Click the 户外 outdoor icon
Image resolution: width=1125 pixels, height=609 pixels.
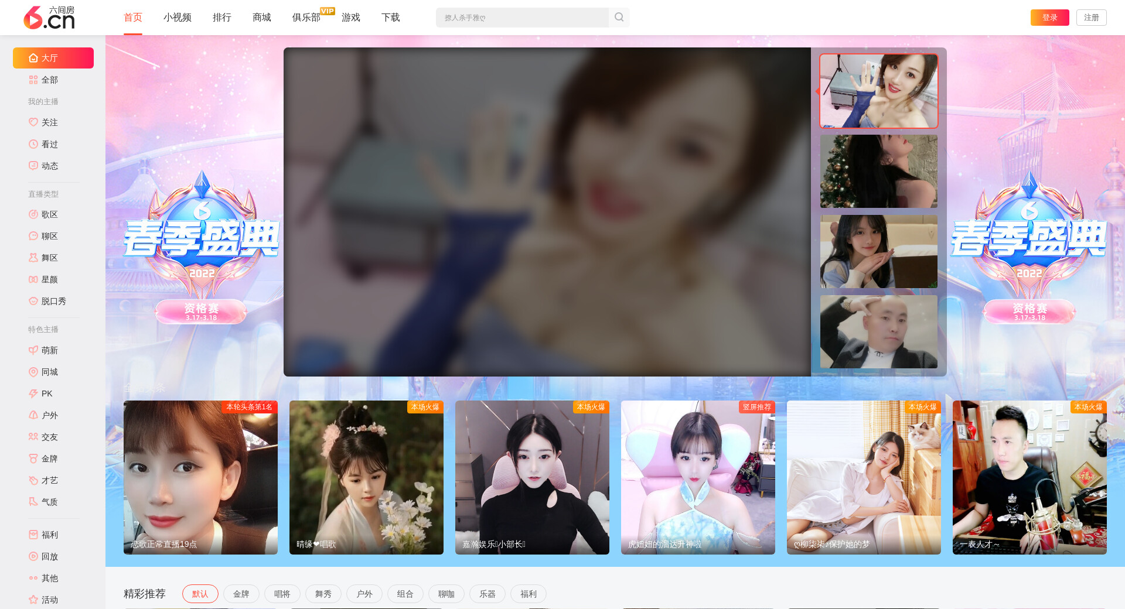coord(33,415)
